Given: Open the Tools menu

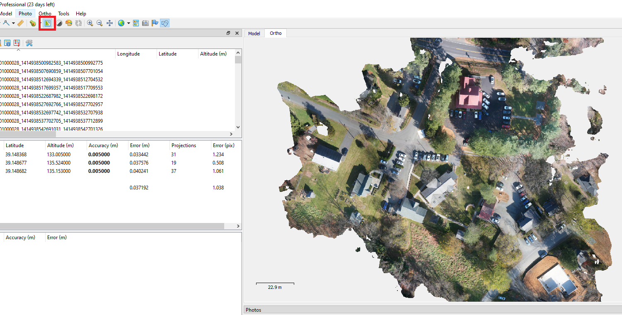Looking at the screenshot, I should (x=63, y=14).
